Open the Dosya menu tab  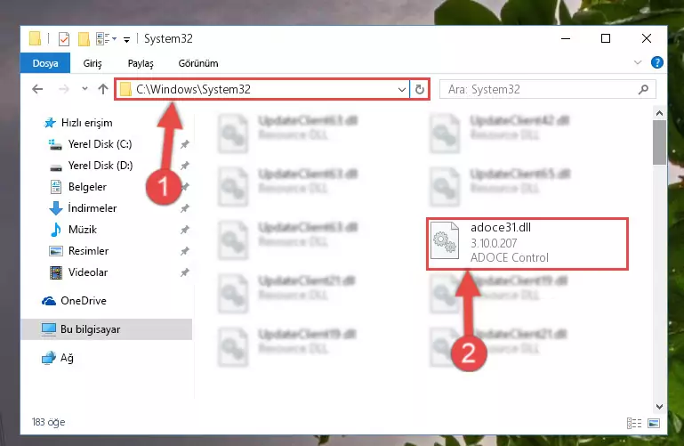(x=45, y=63)
